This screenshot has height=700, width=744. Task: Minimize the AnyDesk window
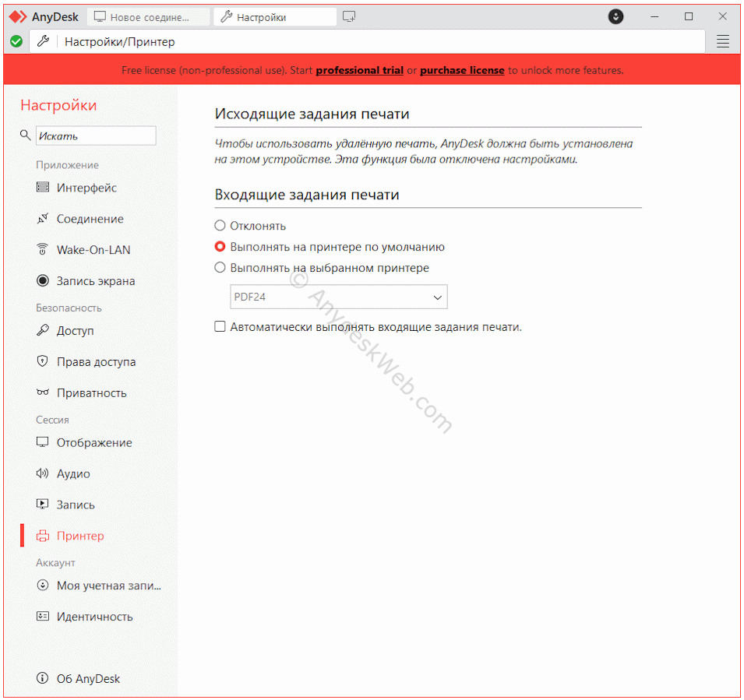654,16
